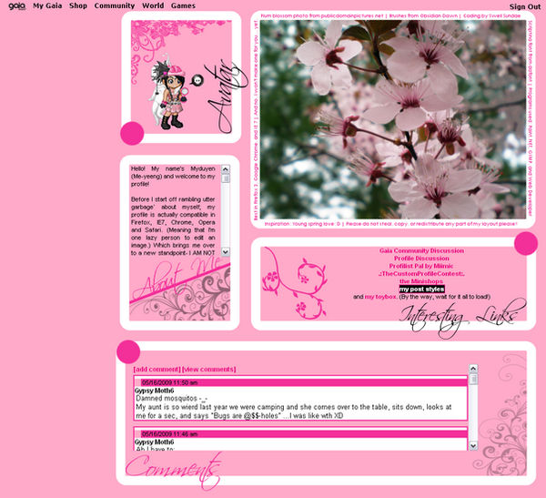Click 'Hello! My name's Myduyen' text
The image size is (546, 498).
coord(173,168)
